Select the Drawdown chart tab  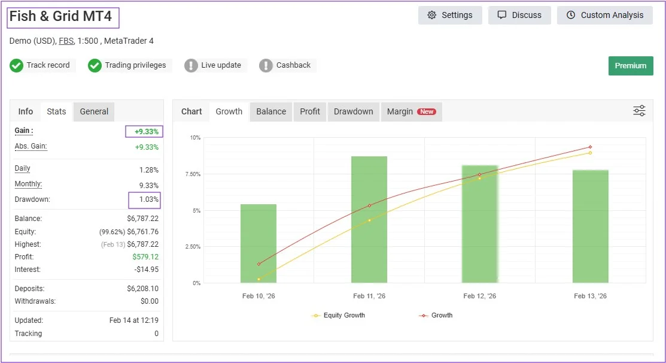pos(353,111)
